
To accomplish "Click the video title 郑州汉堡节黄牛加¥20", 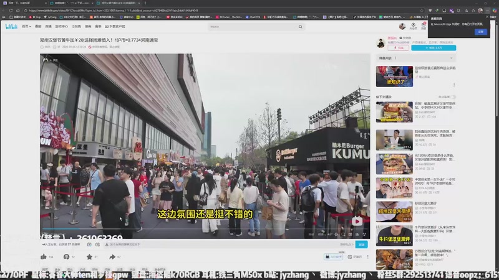I will [99, 40].
